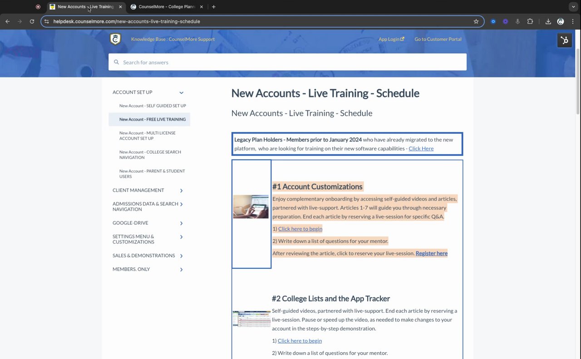The image size is (581, 359).
Task: Expand SETTINGS MENU & CUSTOMIZATIONS chevron
Action: tap(181, 237)
